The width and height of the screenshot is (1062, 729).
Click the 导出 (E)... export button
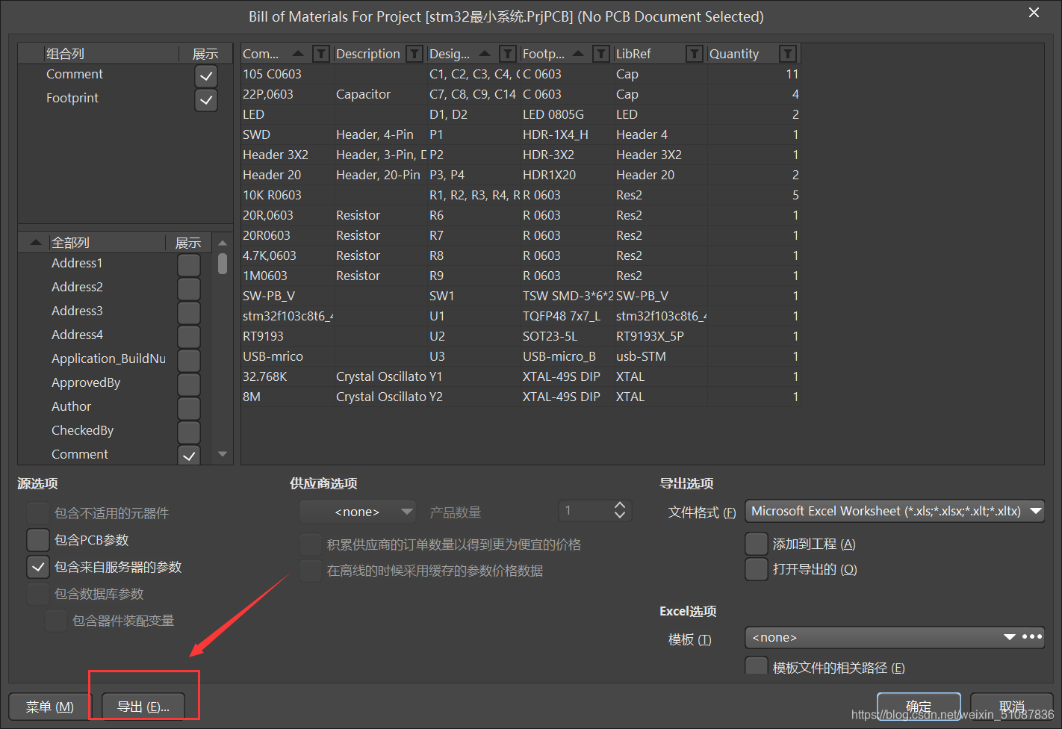143,707
